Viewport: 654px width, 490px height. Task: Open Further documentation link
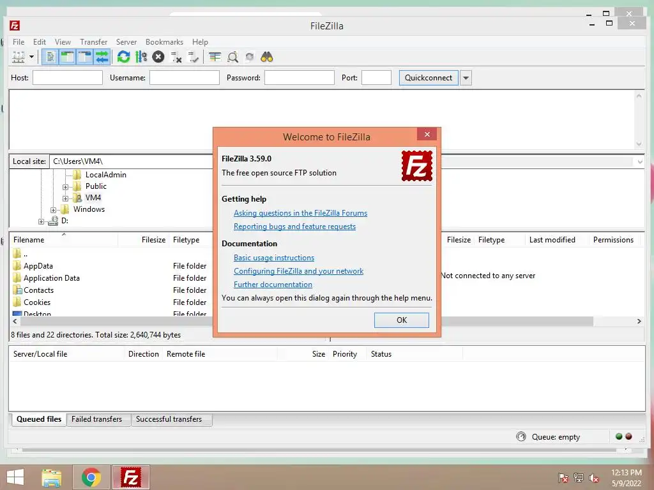[273, 284]
